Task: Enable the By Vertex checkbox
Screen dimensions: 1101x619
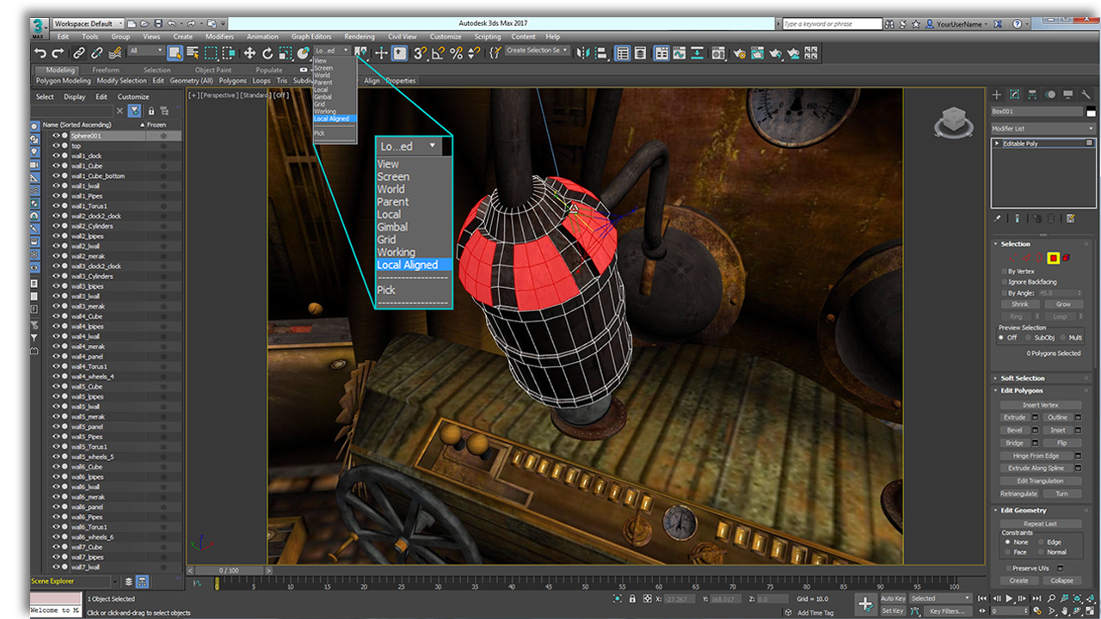Action: [1004, 271]
